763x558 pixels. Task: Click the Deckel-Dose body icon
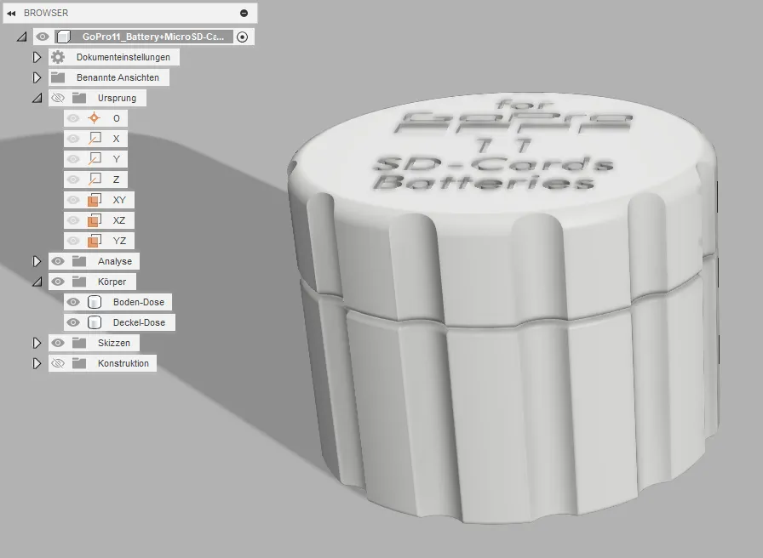click(95, 322)
